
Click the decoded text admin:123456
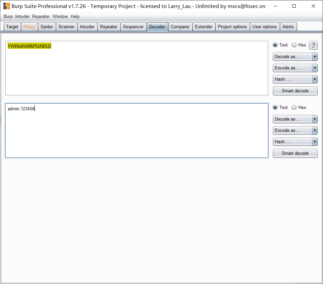(x=21, y=109)
